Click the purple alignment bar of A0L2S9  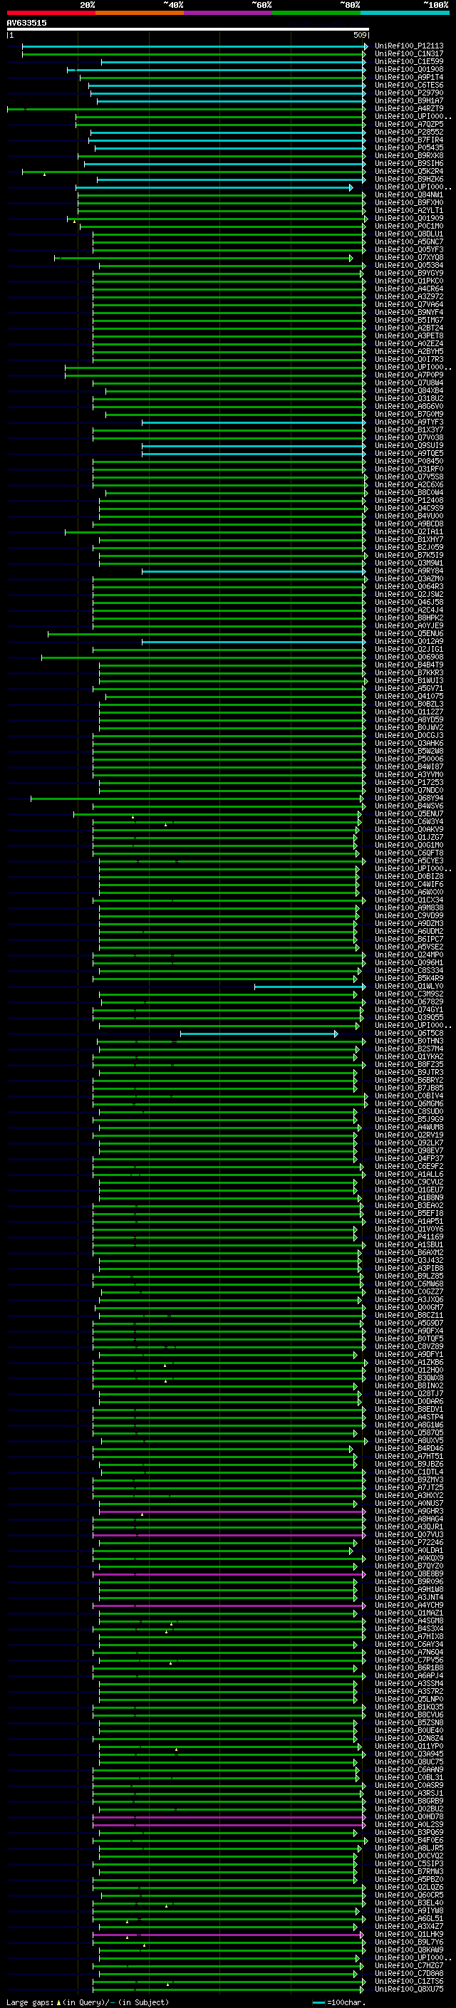tap(229, 1825)
